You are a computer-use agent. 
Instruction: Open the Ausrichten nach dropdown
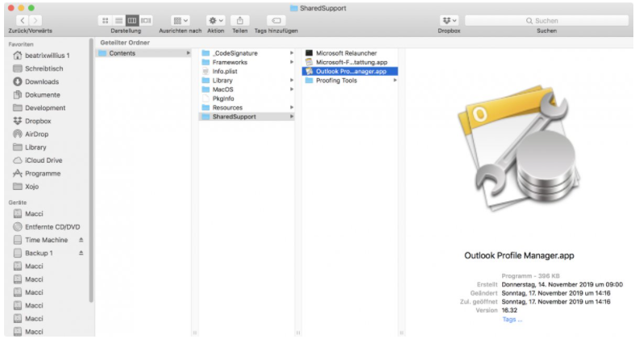pyautogui.click(x=180, y=19)
